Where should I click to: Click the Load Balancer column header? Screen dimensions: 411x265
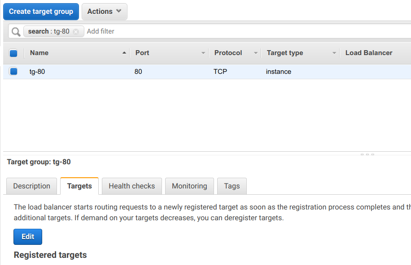[x=369, y=53]
